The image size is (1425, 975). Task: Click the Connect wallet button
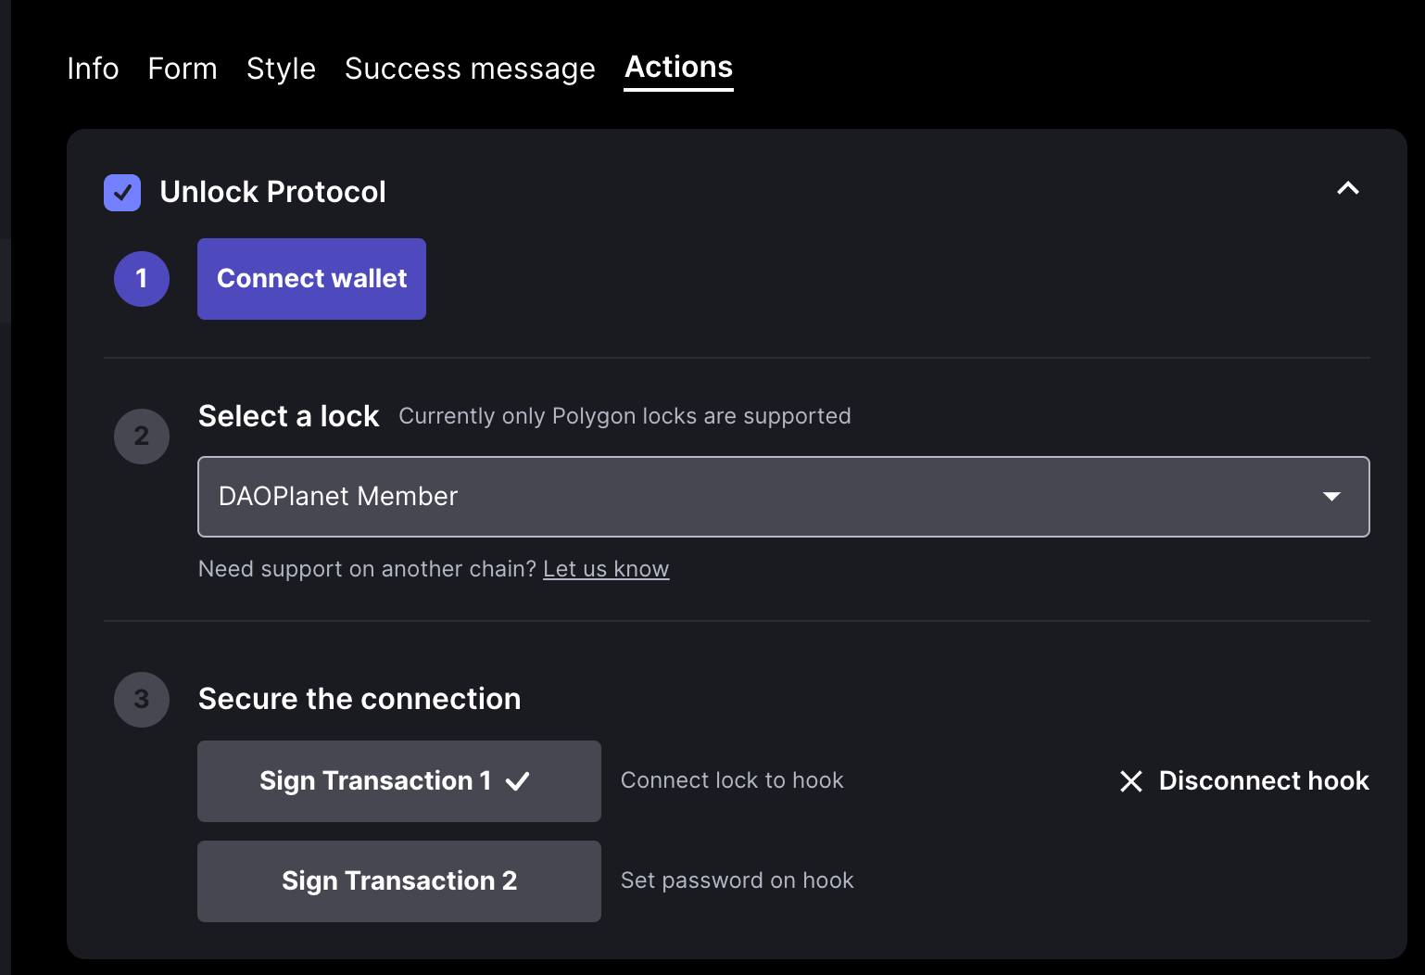[x=311, y=279]
